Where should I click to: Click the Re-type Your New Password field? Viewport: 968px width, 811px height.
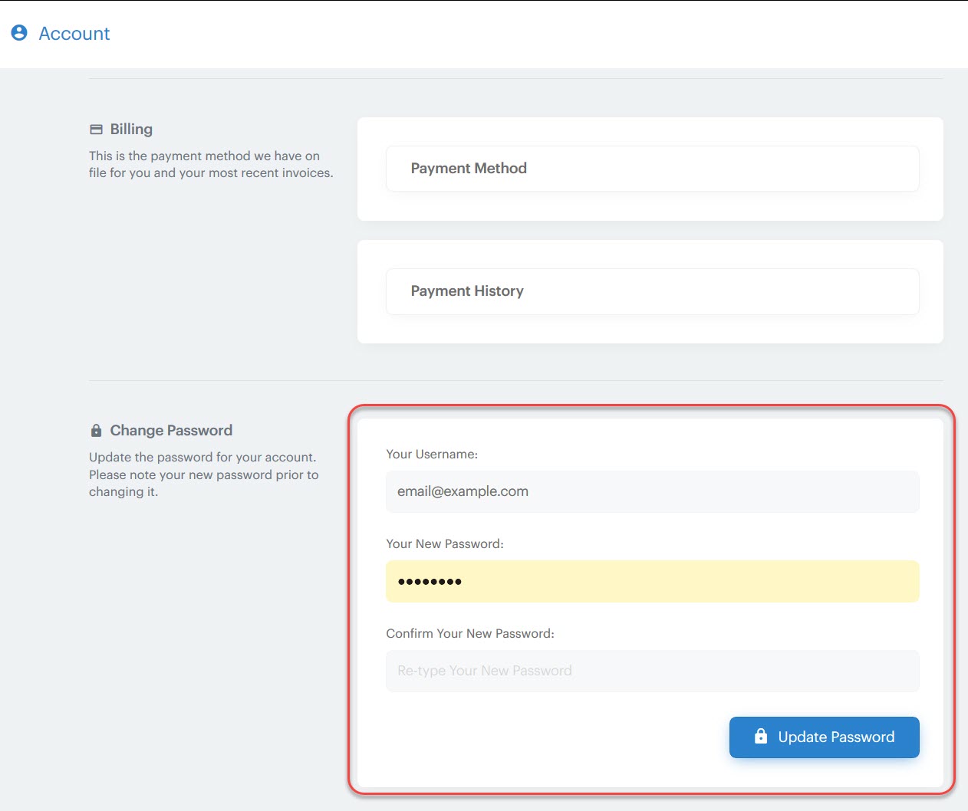coord(652,671)
